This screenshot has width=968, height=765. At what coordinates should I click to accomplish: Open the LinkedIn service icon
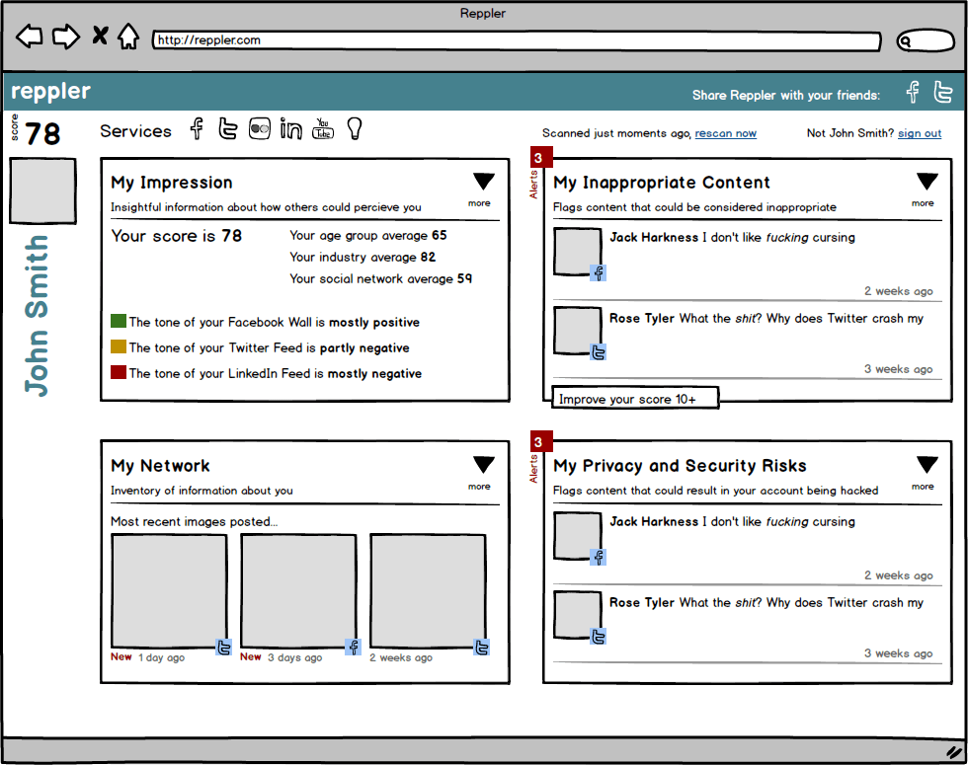pyautogui.click(x=290, y=129)
